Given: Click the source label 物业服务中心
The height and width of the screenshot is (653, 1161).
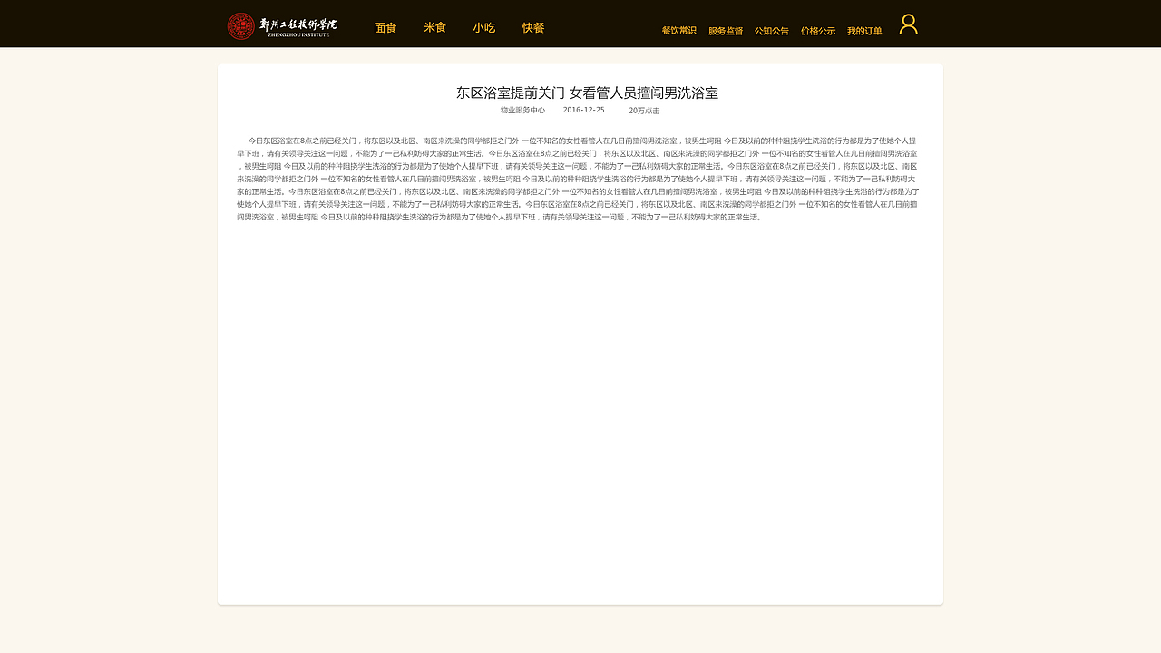Looking at the screenshot, I should (522, 110).
